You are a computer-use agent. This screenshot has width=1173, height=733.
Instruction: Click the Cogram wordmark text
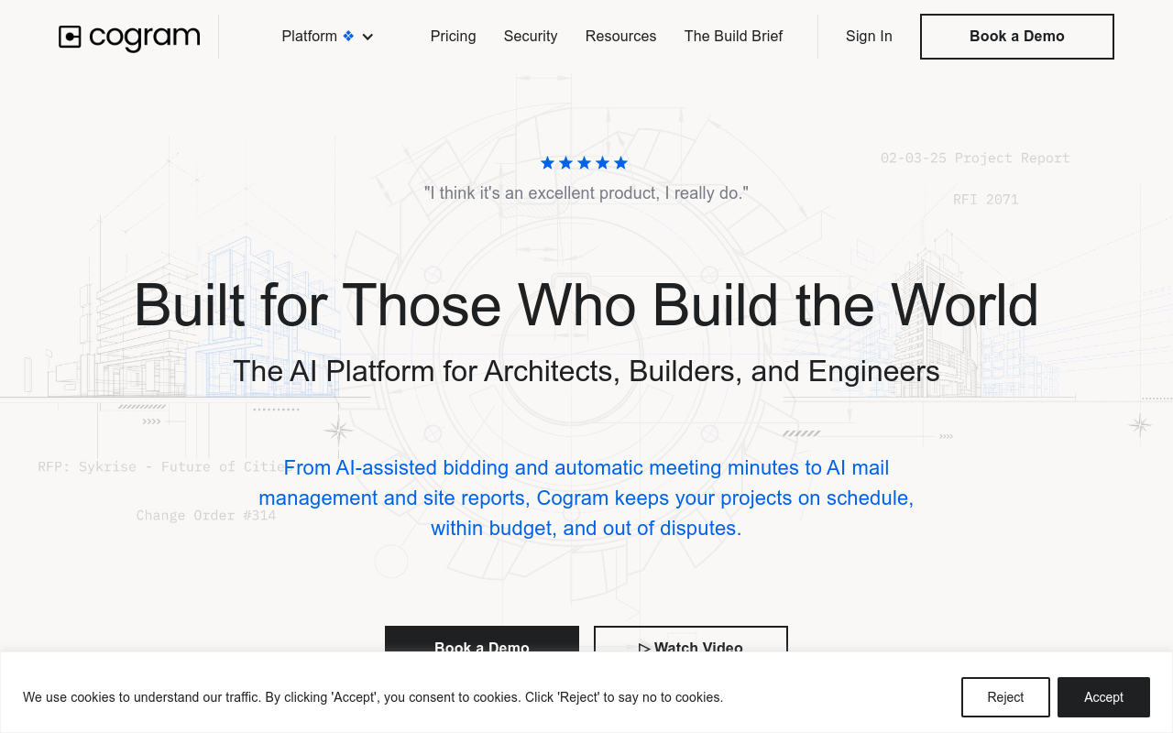[x=145, y=38]
